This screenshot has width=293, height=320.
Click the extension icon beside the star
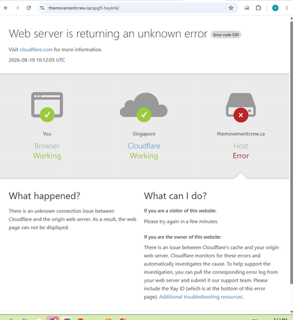(x=247, y=8)
